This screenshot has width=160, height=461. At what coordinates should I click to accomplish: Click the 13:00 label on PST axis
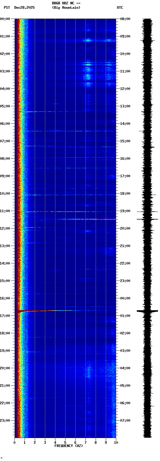[5, 246]
